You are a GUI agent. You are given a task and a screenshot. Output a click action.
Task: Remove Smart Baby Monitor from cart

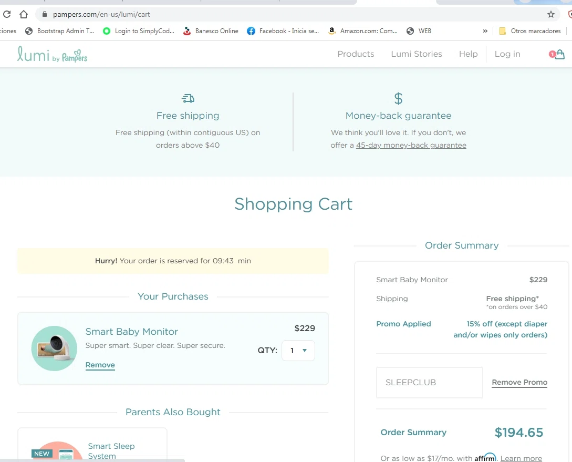[x=100, y=365]
